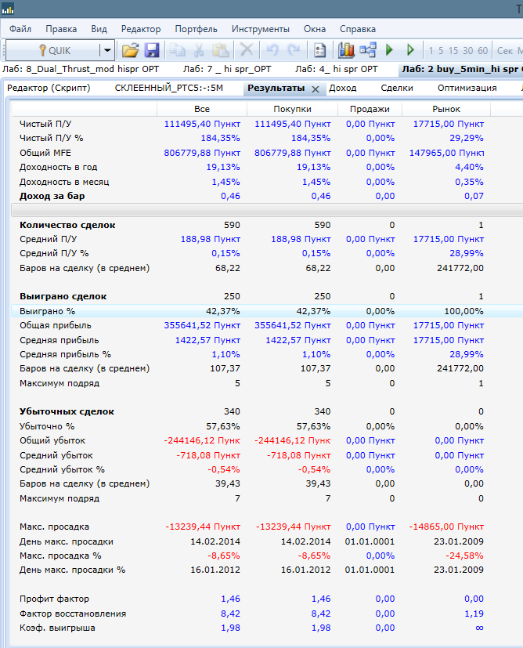Open the Файл menu
This screenshot has width=523, height=648.
tap(20, 29)
